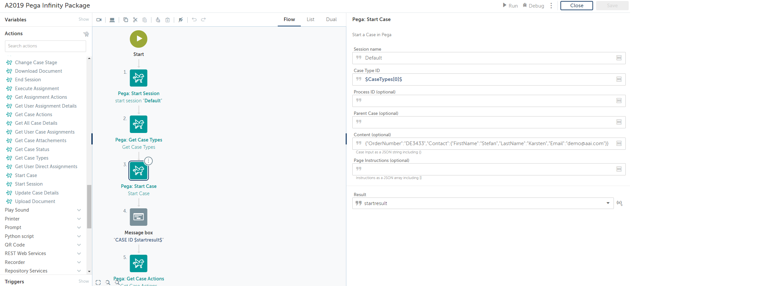The width and height of the screenshot is (760, 286).
Task: Show the Variables panel
Action: (83, 19)
